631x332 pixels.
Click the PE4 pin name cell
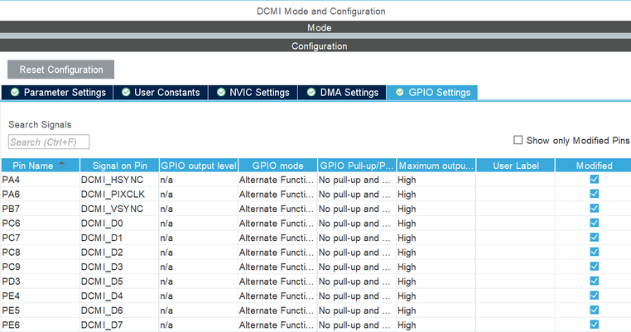[40, 296]
